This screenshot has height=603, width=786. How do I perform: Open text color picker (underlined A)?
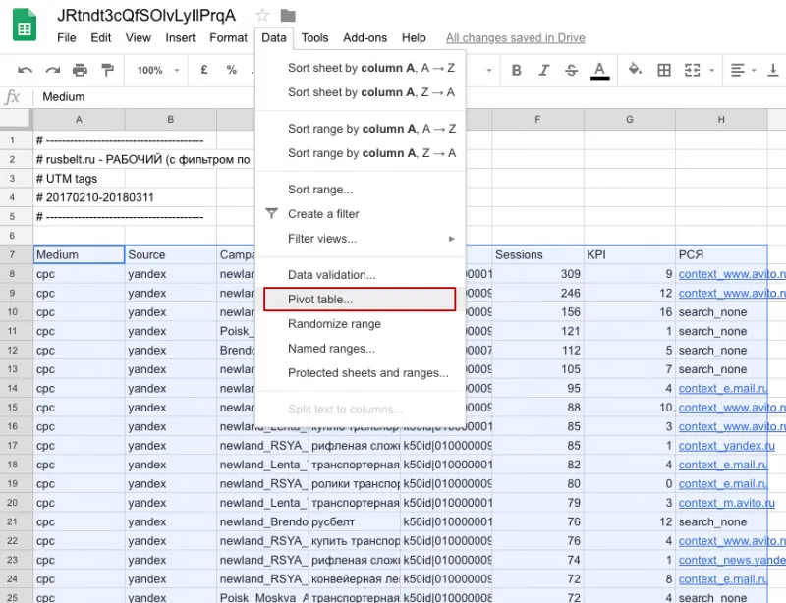pos(600,70)
